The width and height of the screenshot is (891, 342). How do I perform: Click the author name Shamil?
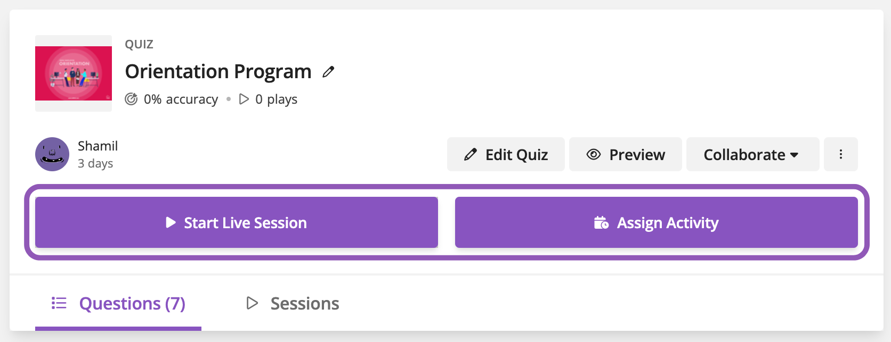tap(98, 146)
